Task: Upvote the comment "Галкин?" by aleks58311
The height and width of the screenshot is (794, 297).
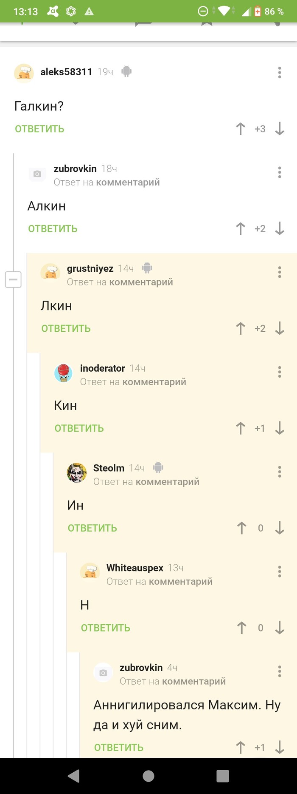Action: [241, 128]
